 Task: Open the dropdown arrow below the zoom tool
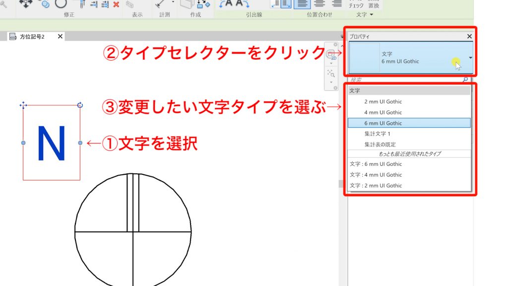[331, 82]
